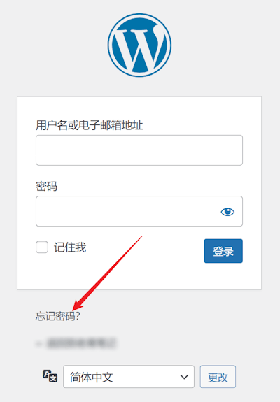This screenshot has height=402, width=280.
Task: Click the 用户名或电子邮箱地址 label
Action: point(90,125)
